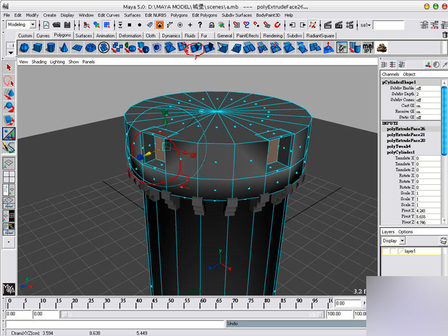Open the Edit Polygons menu
The image size is (448, 336).
[204, 15]
